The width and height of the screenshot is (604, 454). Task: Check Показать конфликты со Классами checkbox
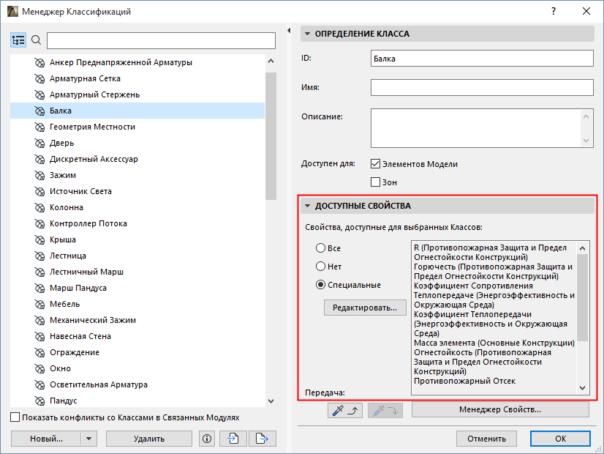[x=15, y=417]
